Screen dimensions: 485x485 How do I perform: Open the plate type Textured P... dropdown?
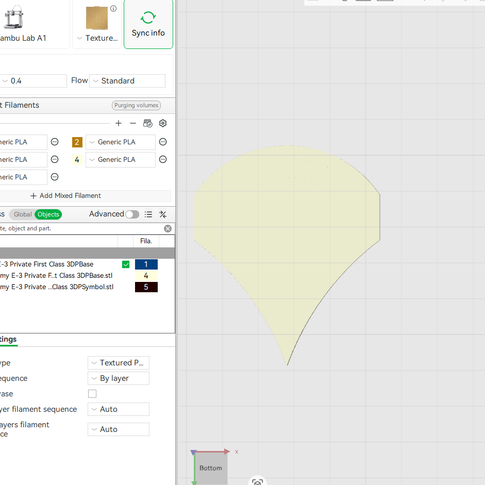coord(119,363)
